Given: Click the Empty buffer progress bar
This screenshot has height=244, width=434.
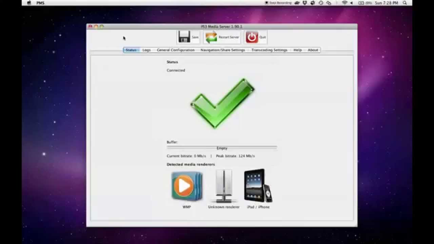Looking at the screenshot, I should [222, 148].
